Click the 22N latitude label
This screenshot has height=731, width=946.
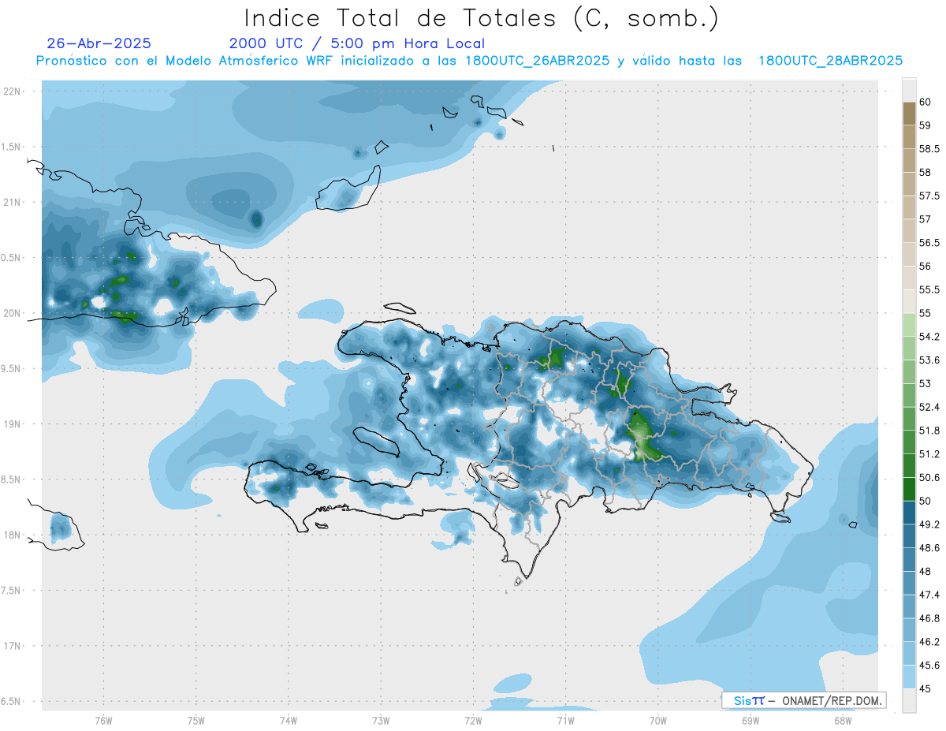point(13,91)
